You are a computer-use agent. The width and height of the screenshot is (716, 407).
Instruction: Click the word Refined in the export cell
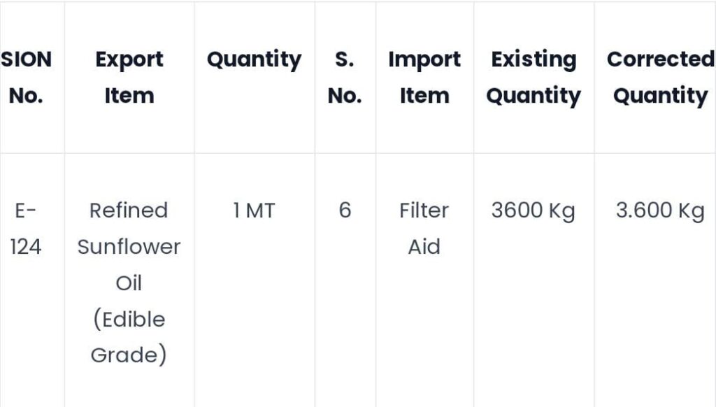pyautogui.click(x=129, y=210)
